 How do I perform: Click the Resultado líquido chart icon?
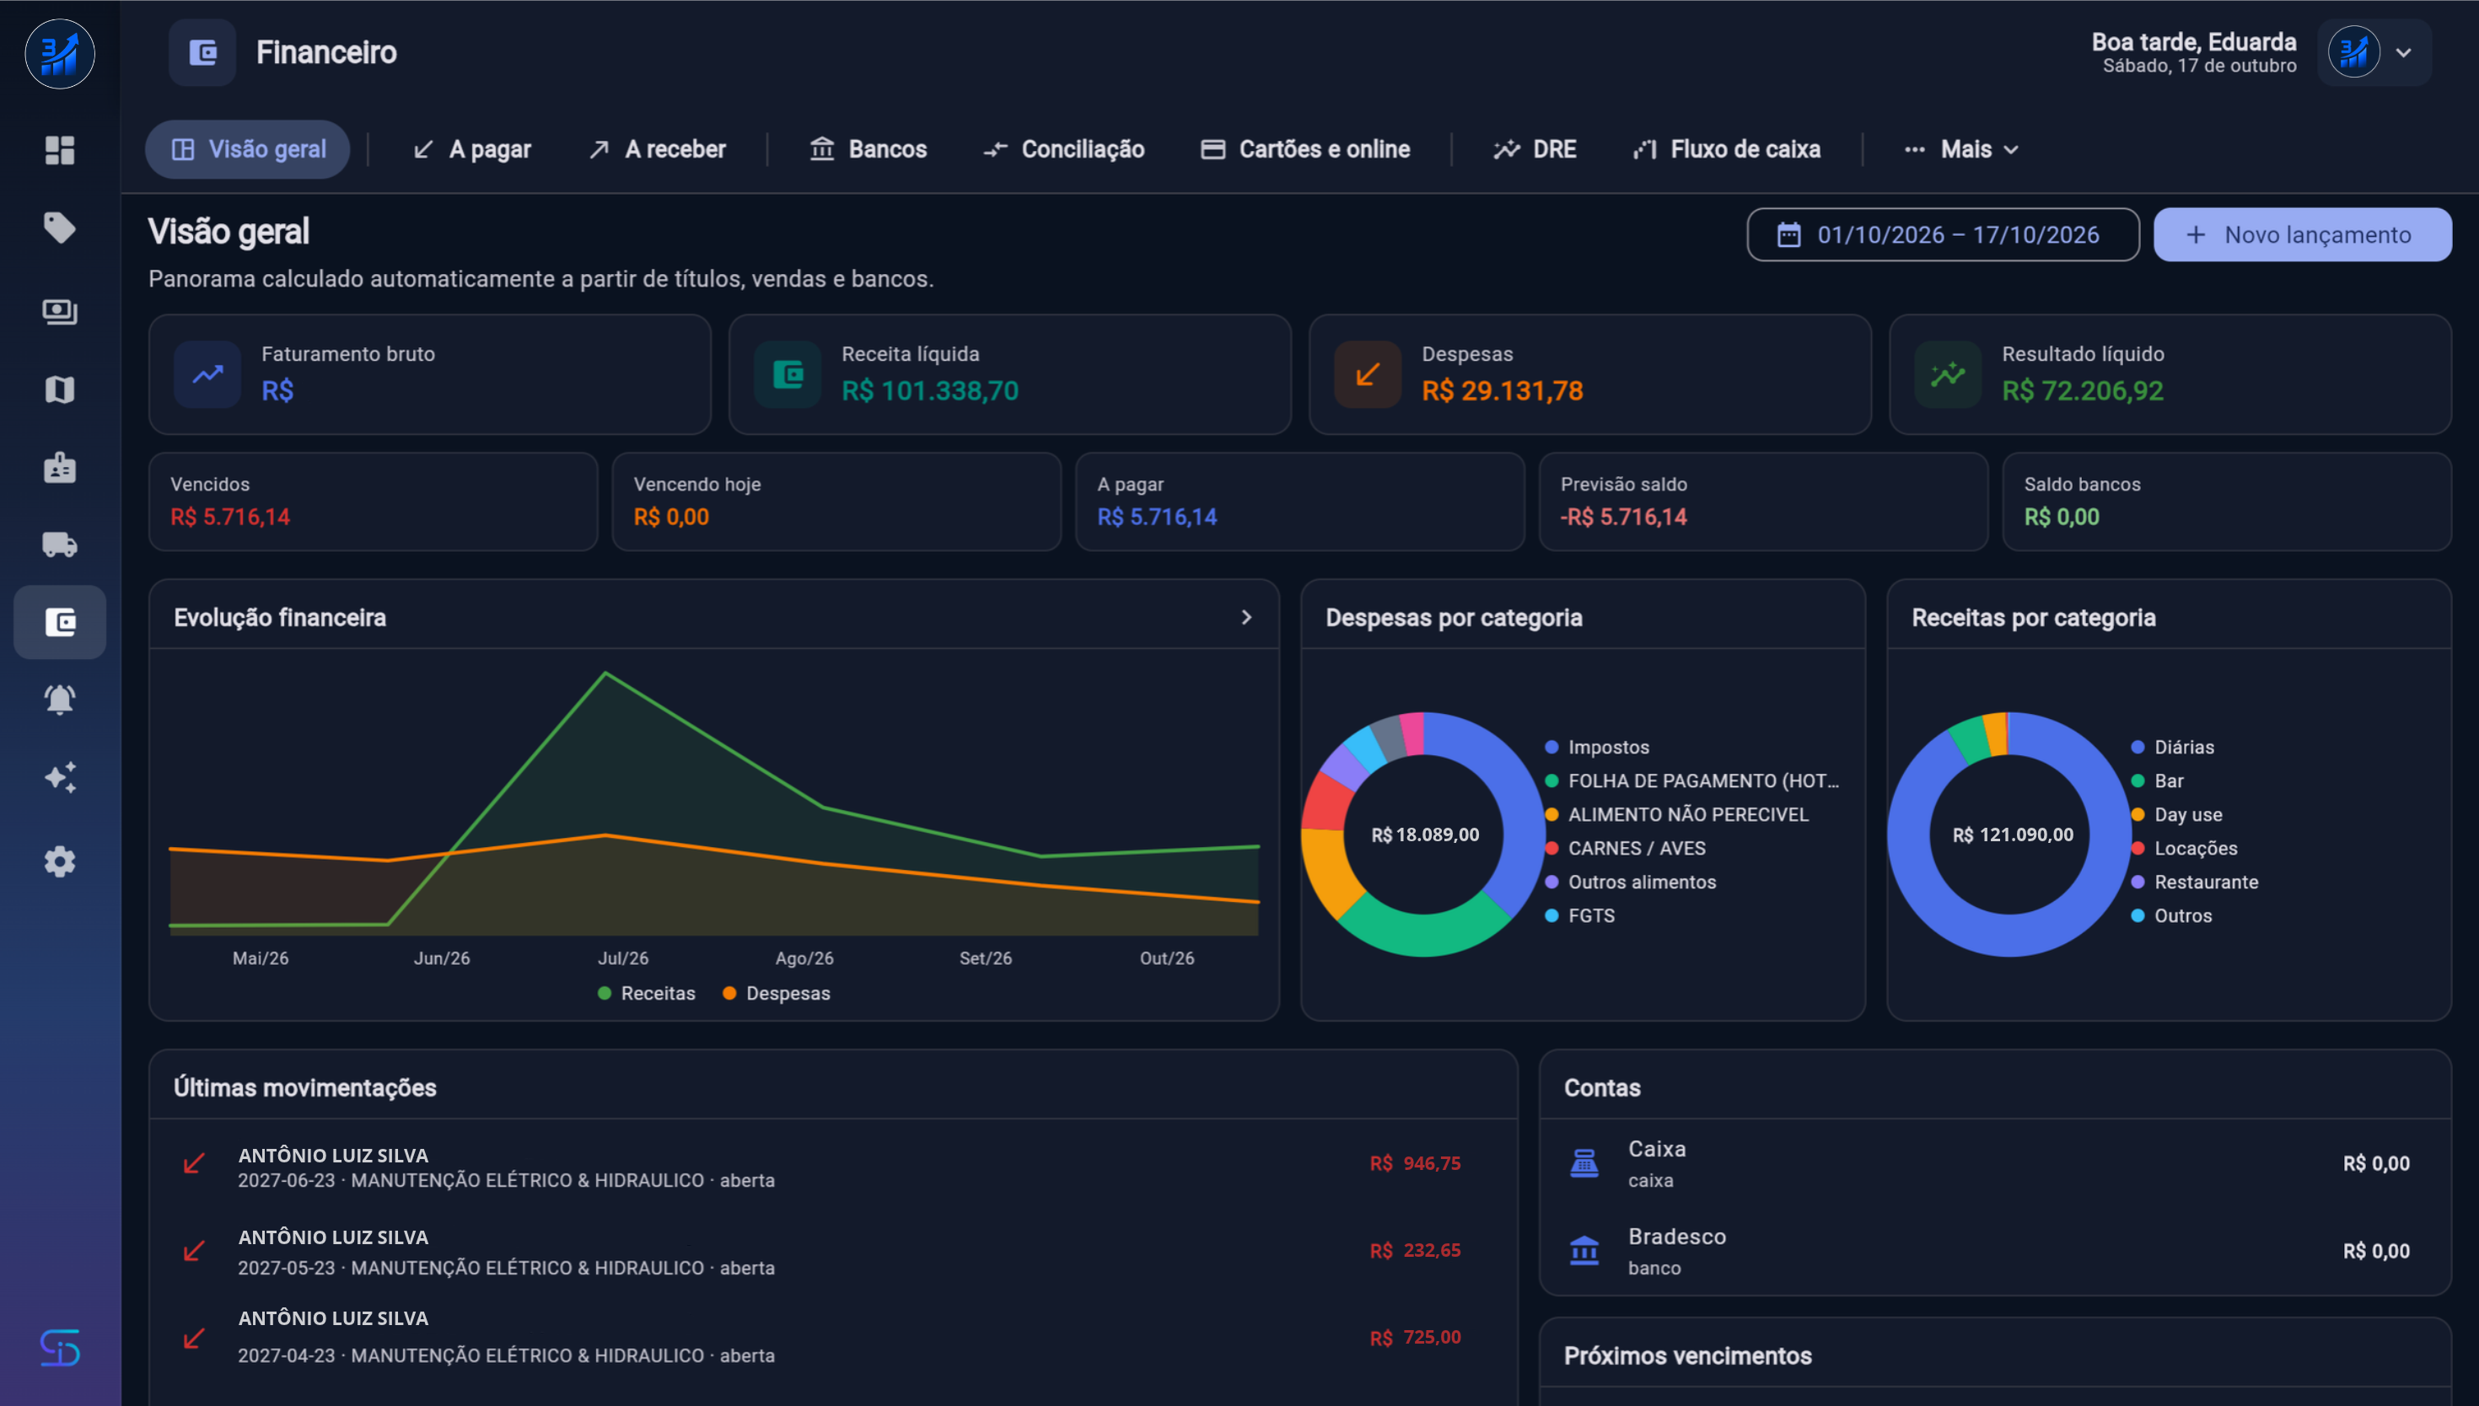tap(1948, 373)
